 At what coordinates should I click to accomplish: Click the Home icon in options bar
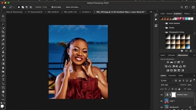pos(4,7)
